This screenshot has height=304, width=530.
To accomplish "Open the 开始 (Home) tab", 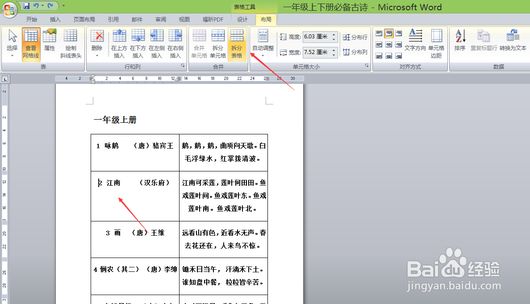I will click(x=32, y=20).
